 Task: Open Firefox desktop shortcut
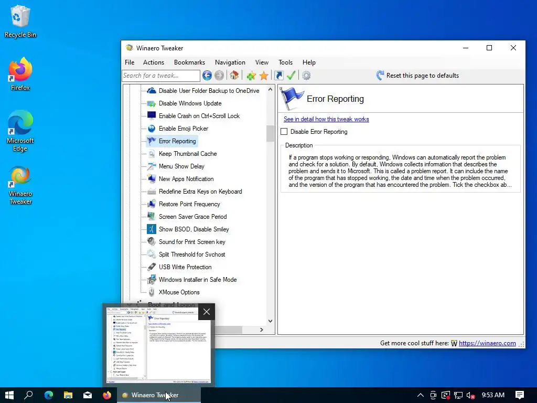(x=20, y=75)
